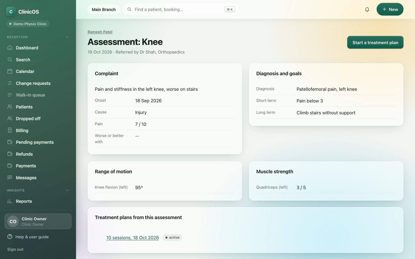This screenshot has width=415, height=259.
Task: Click Climb stairs without support text
Action: click(326, 113)
